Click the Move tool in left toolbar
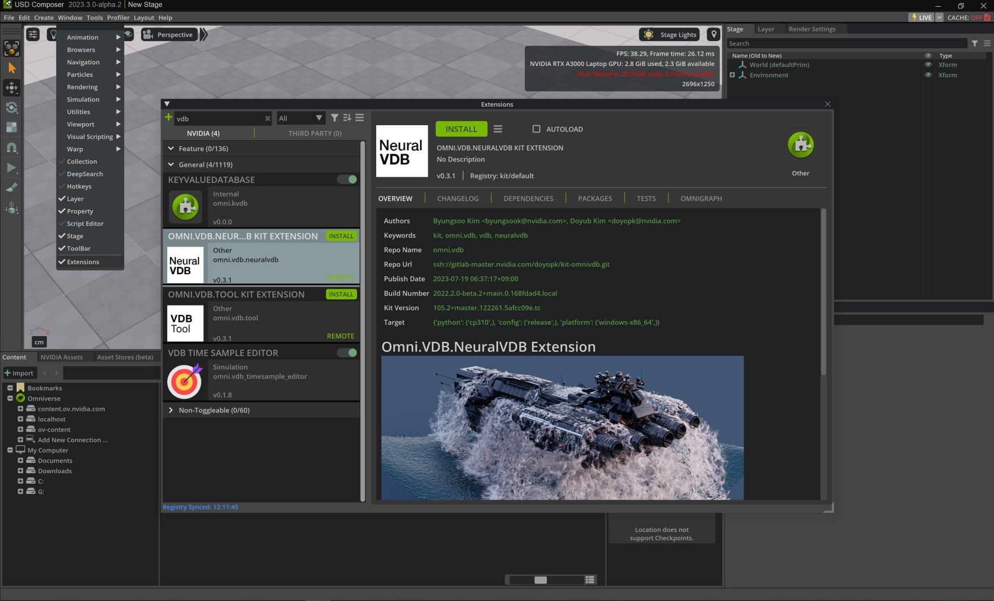The width and height of the screenshot is (994, 601). tap(11, 88)
